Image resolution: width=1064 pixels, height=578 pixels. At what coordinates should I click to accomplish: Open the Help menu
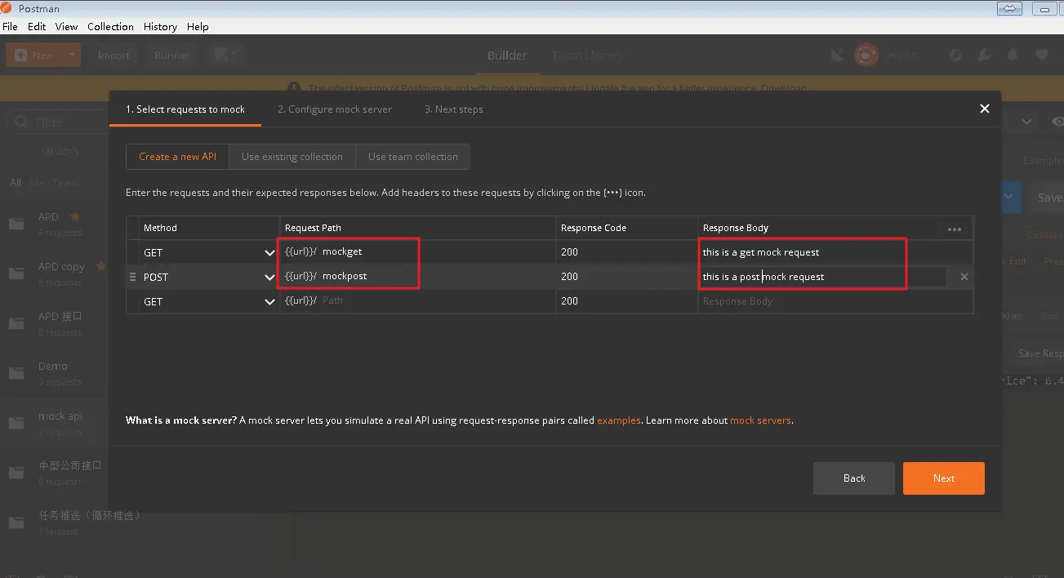[x=198, y=26]
